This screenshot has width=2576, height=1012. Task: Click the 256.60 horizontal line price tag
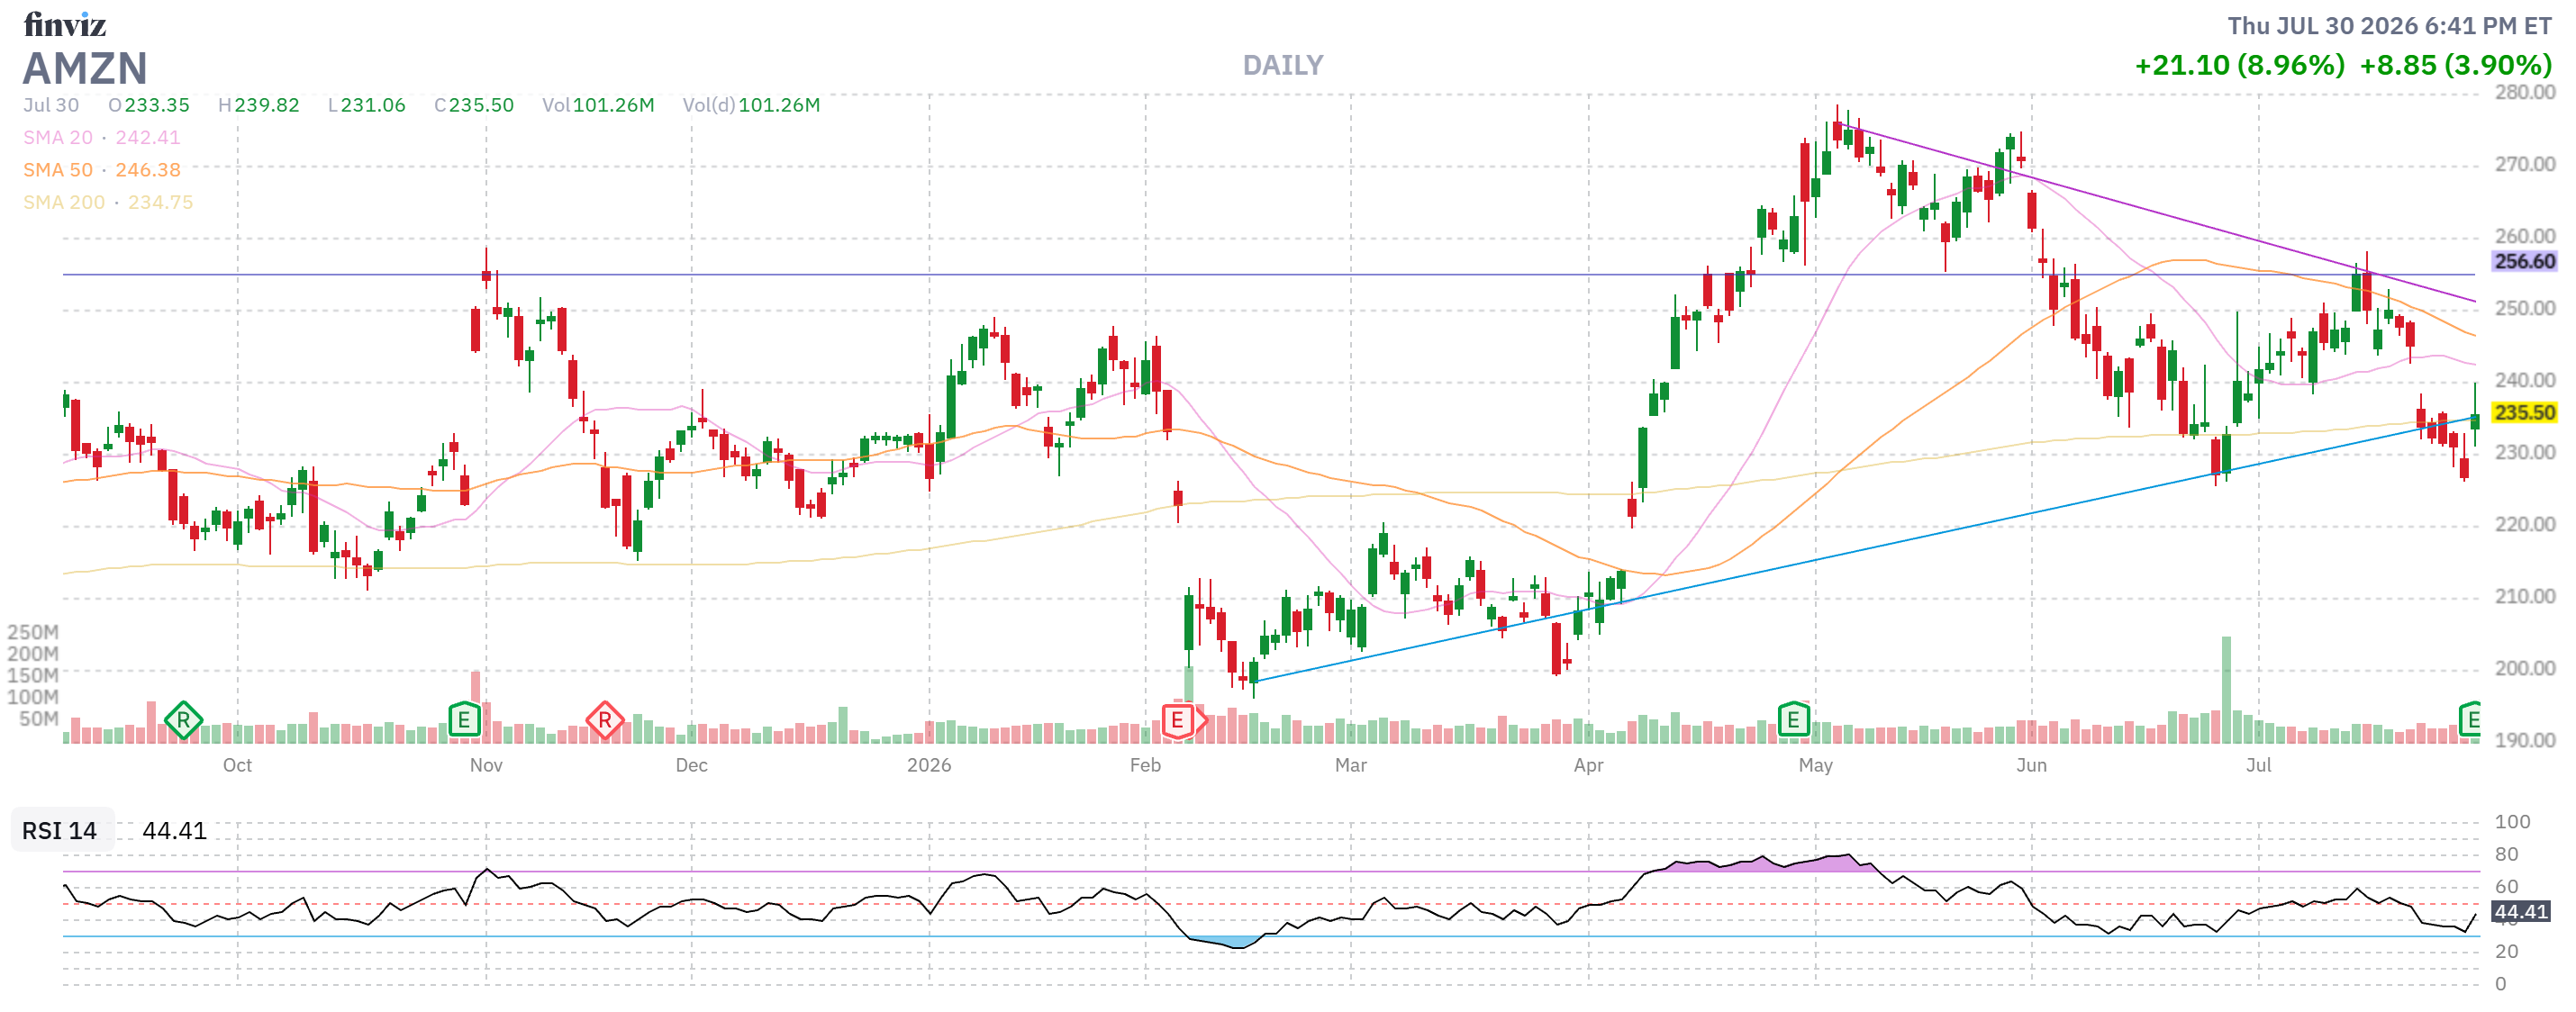(2524, 262)
